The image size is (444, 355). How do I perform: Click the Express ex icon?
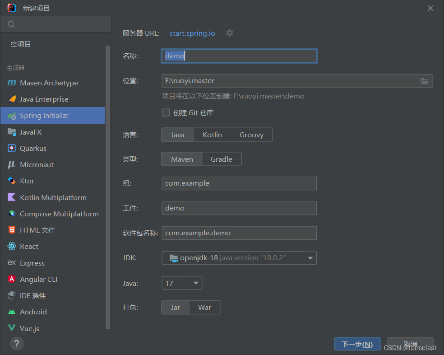click(x=12, y=262)
